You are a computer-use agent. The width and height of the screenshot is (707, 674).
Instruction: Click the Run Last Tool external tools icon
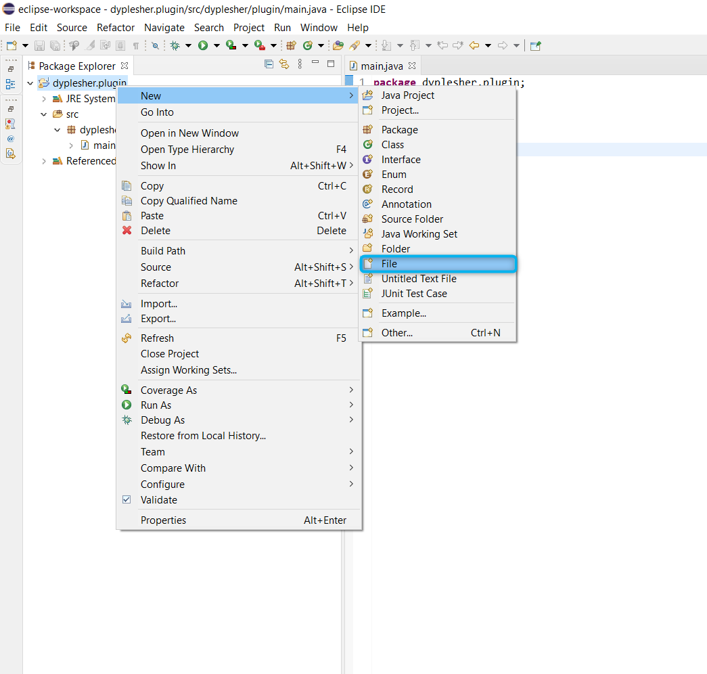click(x=260, y=45)
